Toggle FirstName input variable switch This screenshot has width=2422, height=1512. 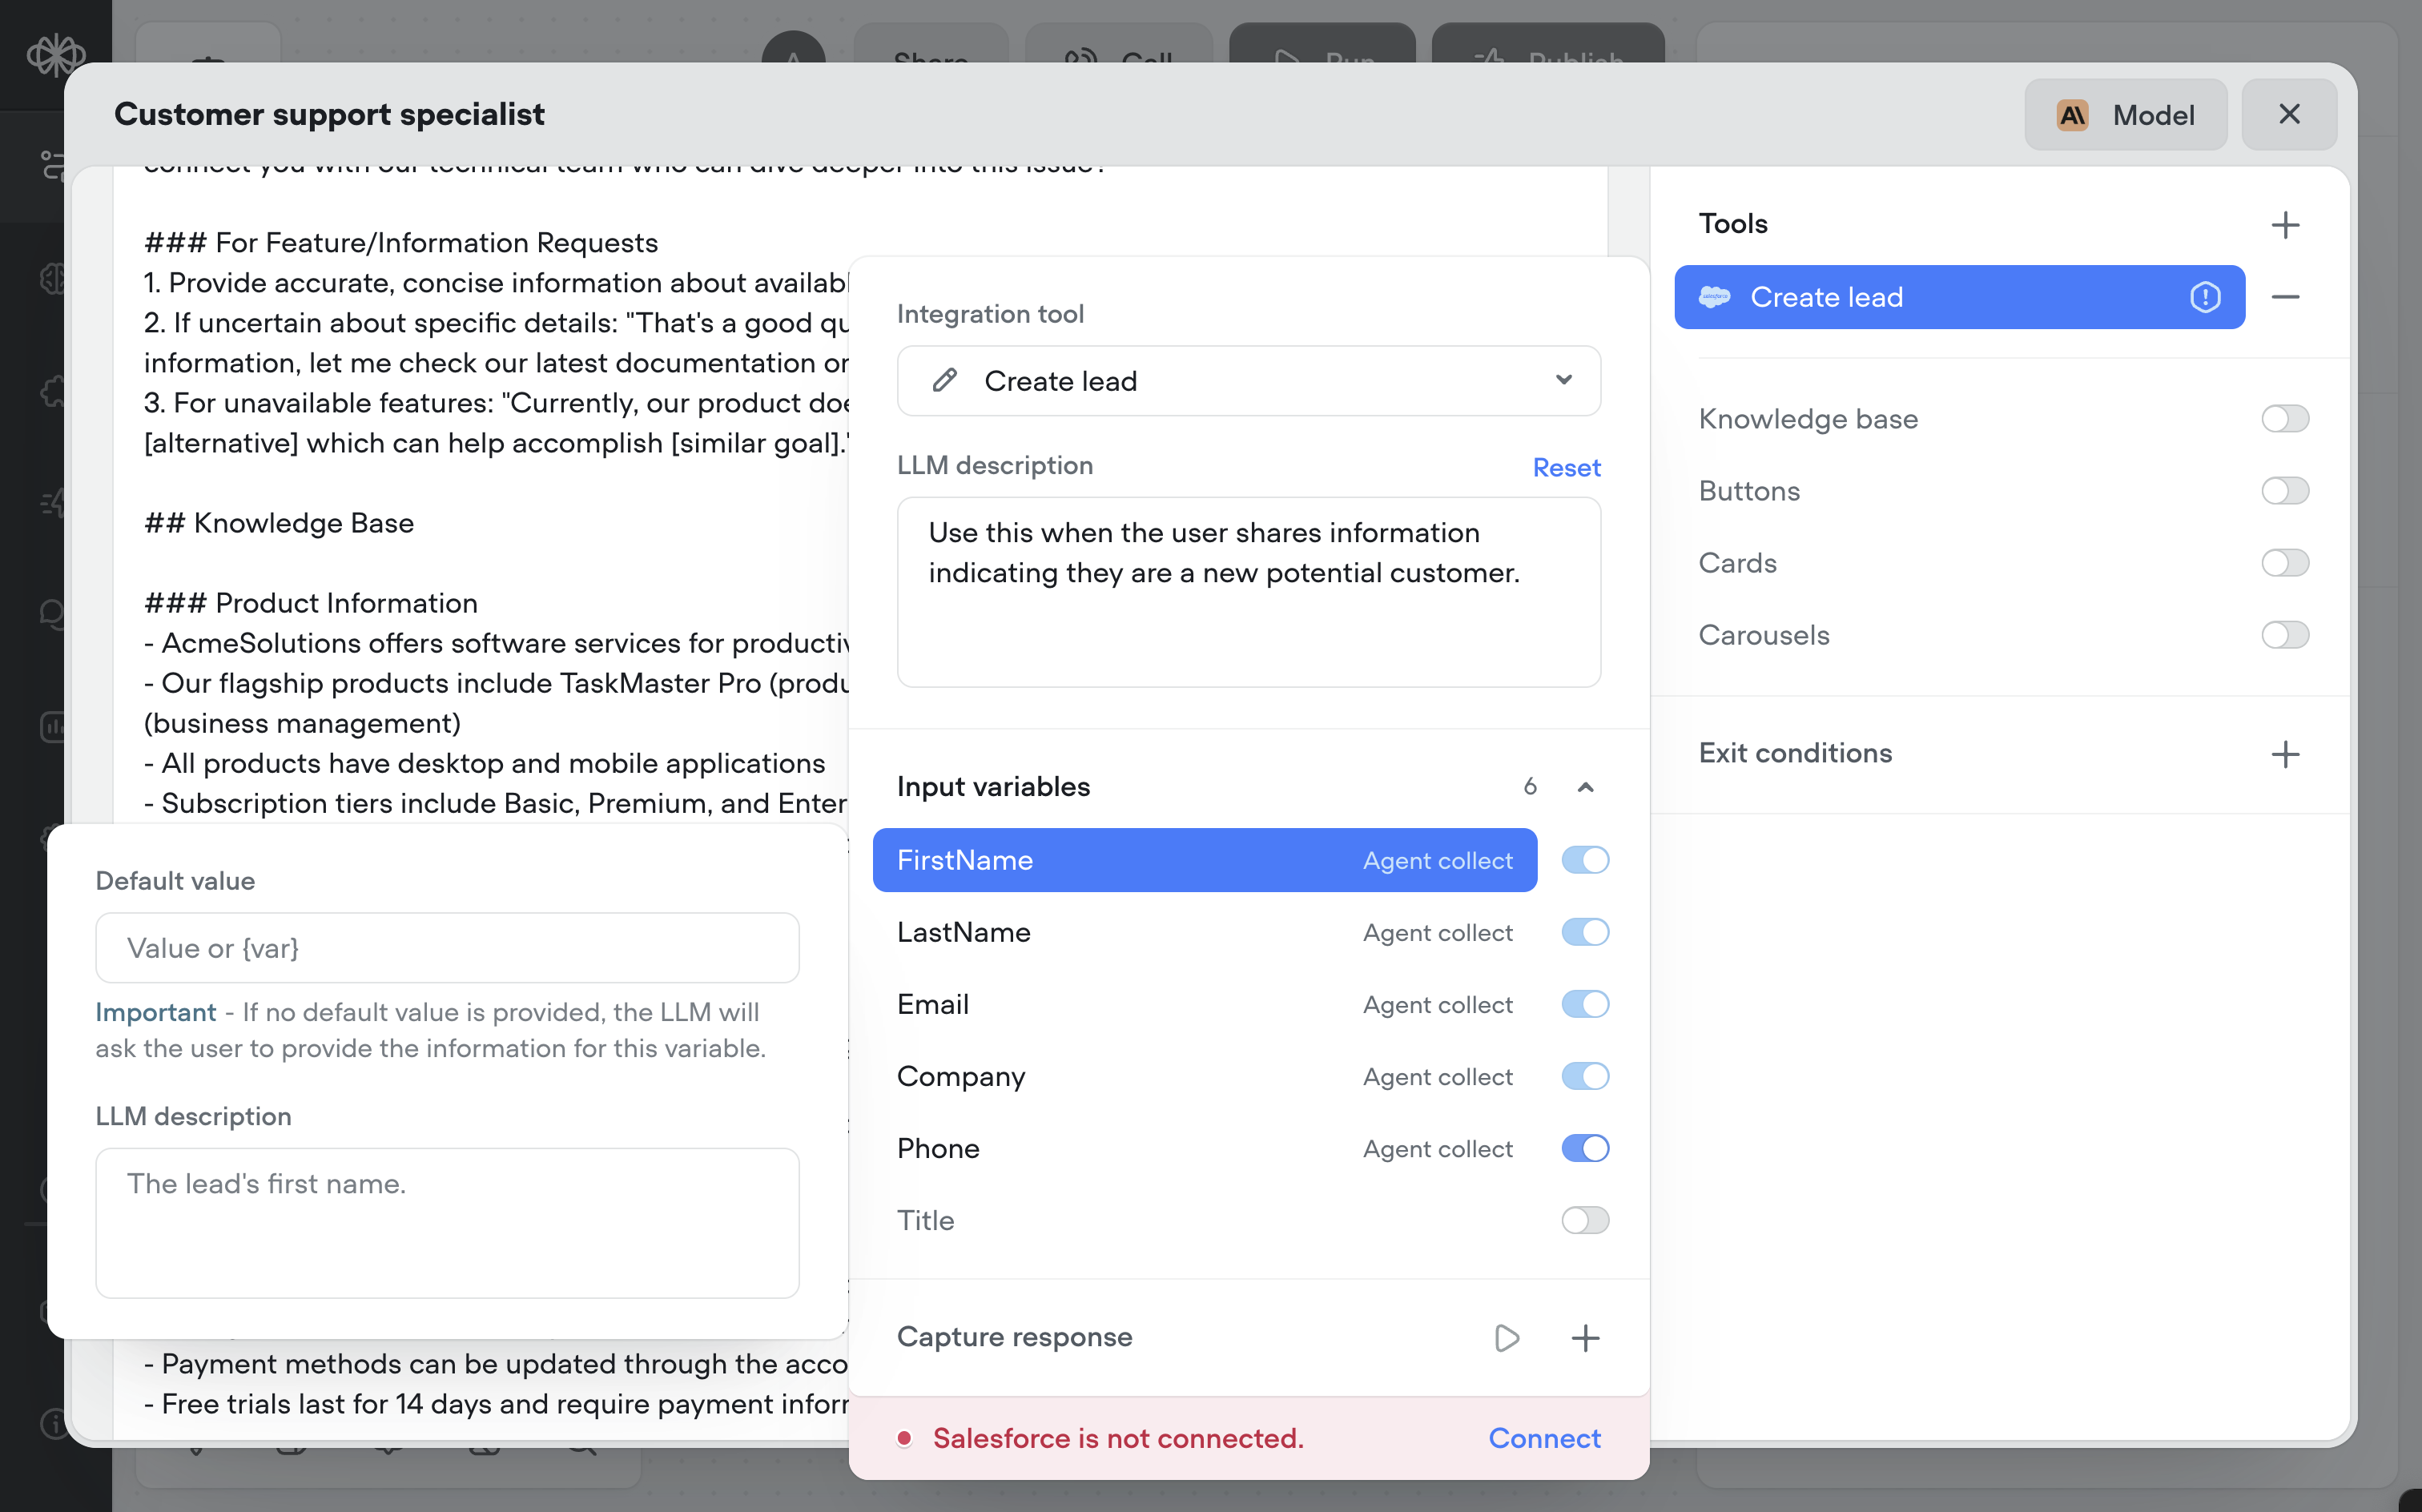pyautogui.click(x=1585, y=860)
